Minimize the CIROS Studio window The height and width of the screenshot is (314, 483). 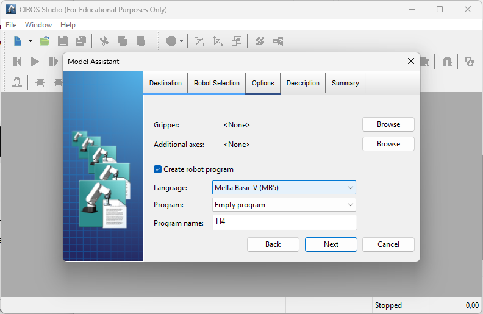click(412, 9)
